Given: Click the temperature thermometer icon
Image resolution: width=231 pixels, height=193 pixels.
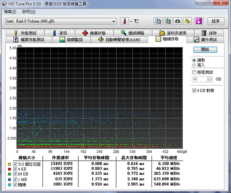Looking at the screenshot, I should coord(124,21).
